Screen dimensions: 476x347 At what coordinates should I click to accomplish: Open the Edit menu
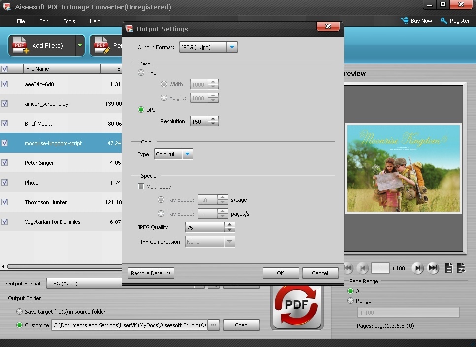tap(44, 21)
